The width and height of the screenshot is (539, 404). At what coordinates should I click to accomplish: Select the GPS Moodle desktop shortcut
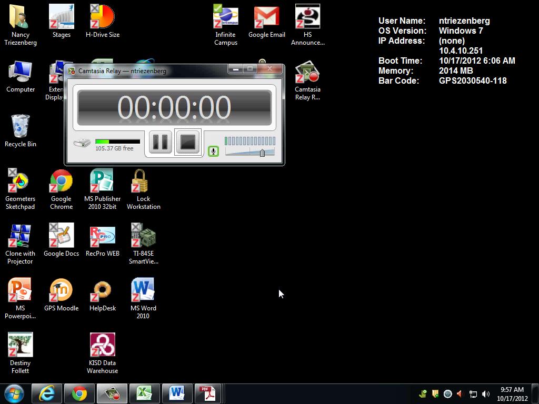pyautogui.click(x=62, y=295)
